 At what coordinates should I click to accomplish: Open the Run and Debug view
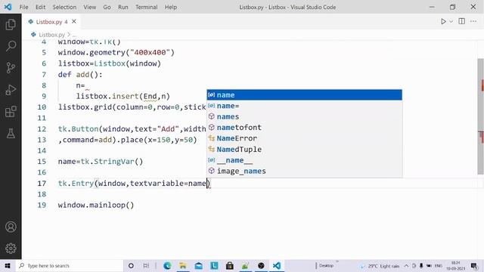(11, 90)
